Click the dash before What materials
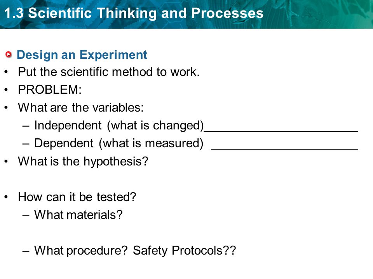Image resolution: width=373 pixels, height=279 pixels. [26, 215]
